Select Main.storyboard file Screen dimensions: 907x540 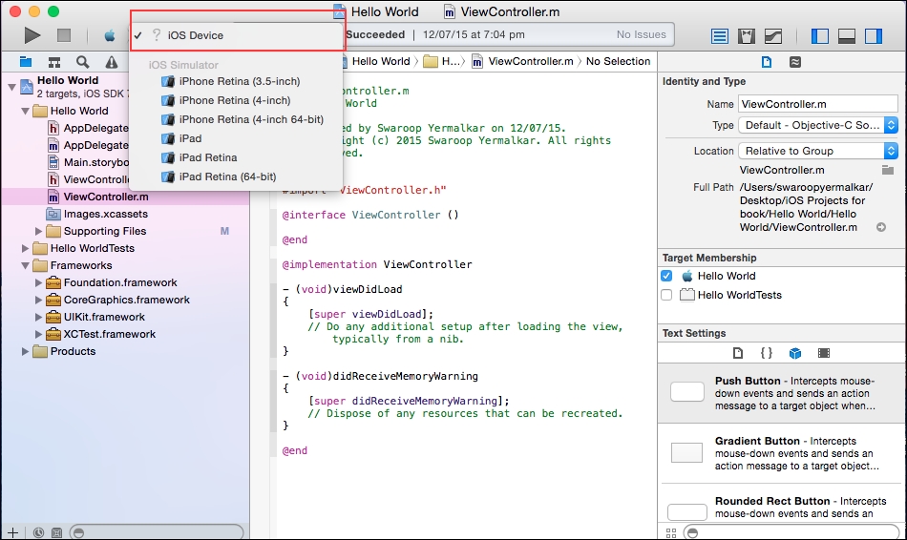click(x=88, y=162)
